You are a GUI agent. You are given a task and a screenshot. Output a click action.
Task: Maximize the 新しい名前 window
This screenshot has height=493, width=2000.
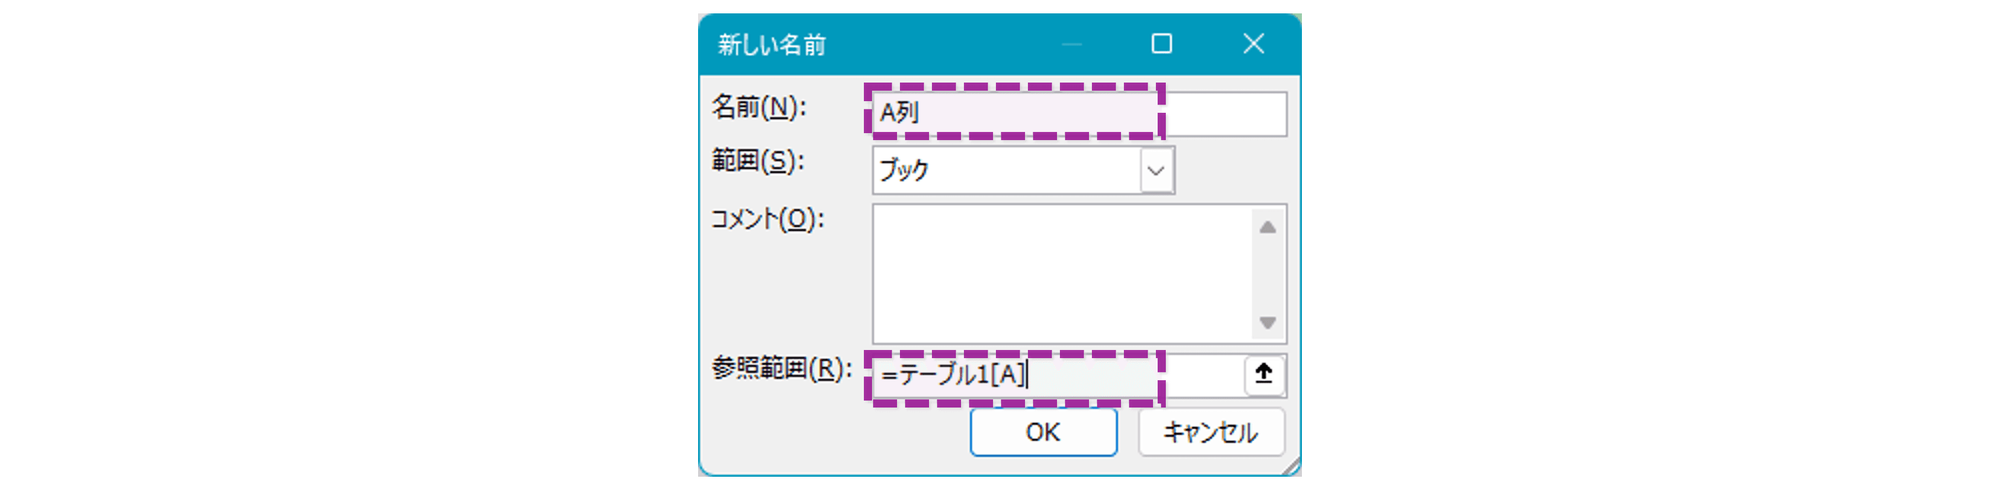(x=1162, y=45)
